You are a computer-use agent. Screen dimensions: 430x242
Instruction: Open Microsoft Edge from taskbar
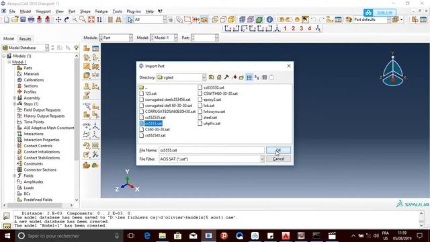pyautogui.click(x=147, y=236)
